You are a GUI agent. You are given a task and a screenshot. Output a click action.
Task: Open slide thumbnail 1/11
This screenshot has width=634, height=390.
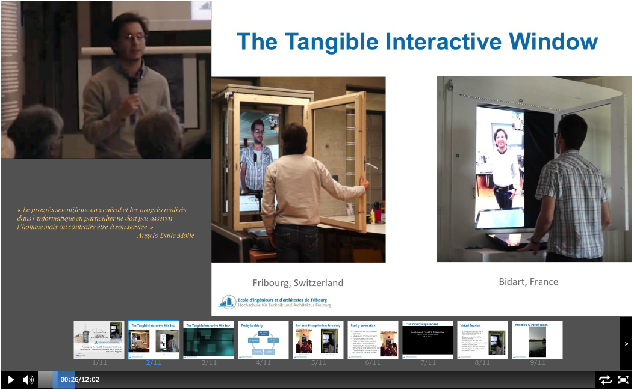coord(99,340)
